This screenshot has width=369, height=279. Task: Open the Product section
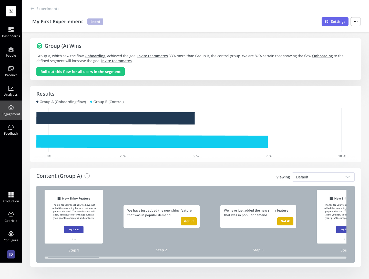[x=11, y=71]
